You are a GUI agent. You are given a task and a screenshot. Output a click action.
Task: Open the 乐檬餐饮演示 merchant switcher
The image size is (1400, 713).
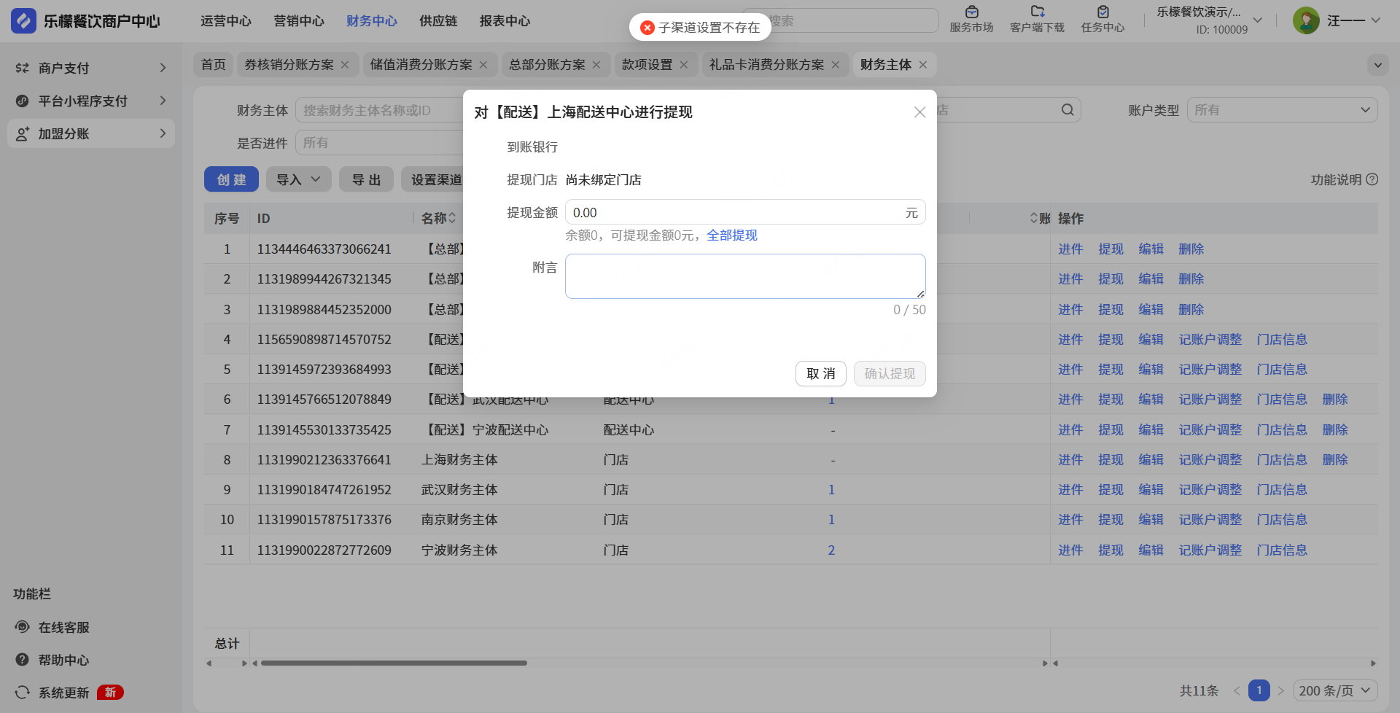click(1209, 20)
